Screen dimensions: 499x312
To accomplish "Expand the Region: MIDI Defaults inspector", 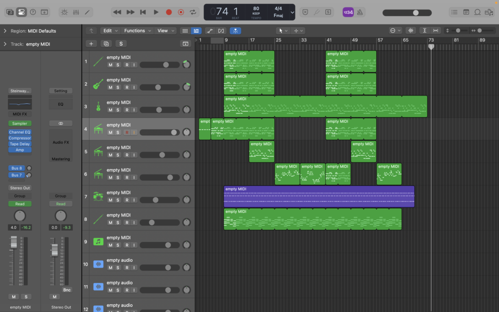I will tap(5, 31).
